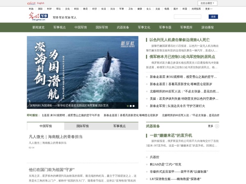Open headline about 以色列无人机袭击黎叙边境
This screenshot has width=246, height=184.
click(180, 40)
